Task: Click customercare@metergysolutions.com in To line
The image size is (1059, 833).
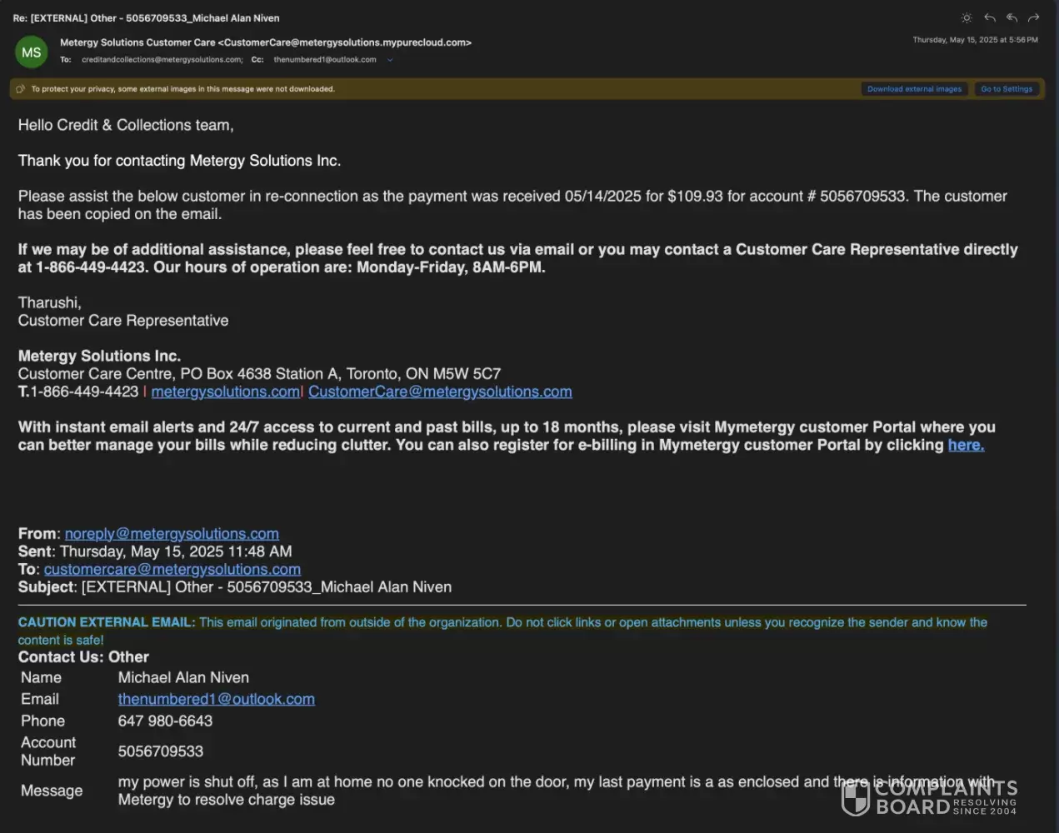Action: coord(172,570)
